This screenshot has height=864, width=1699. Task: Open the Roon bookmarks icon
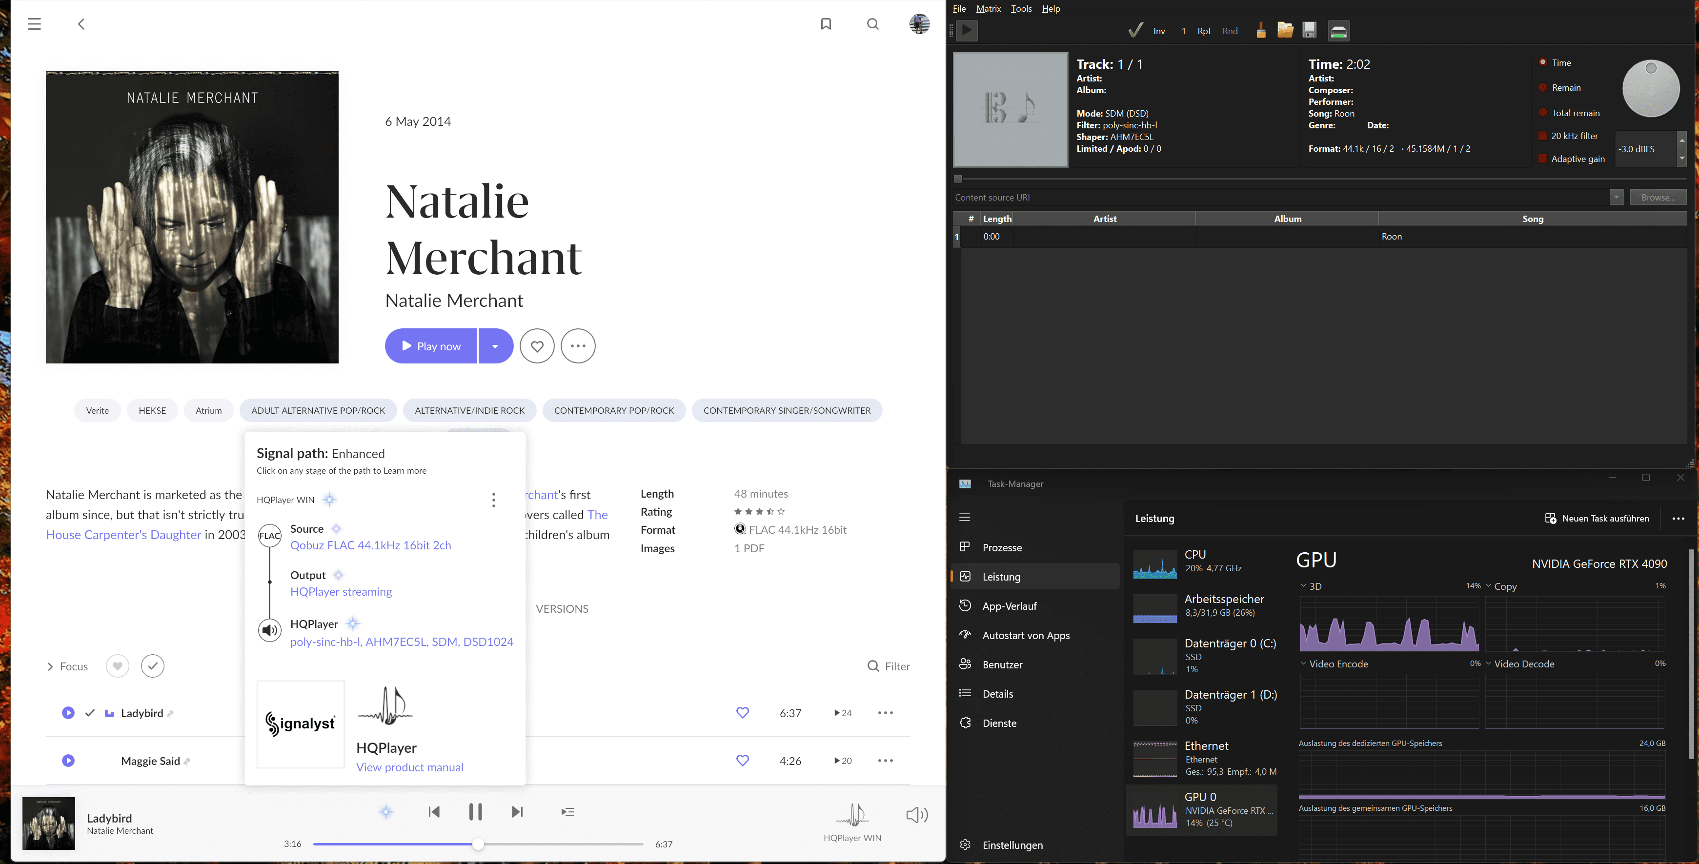(826, 24)
